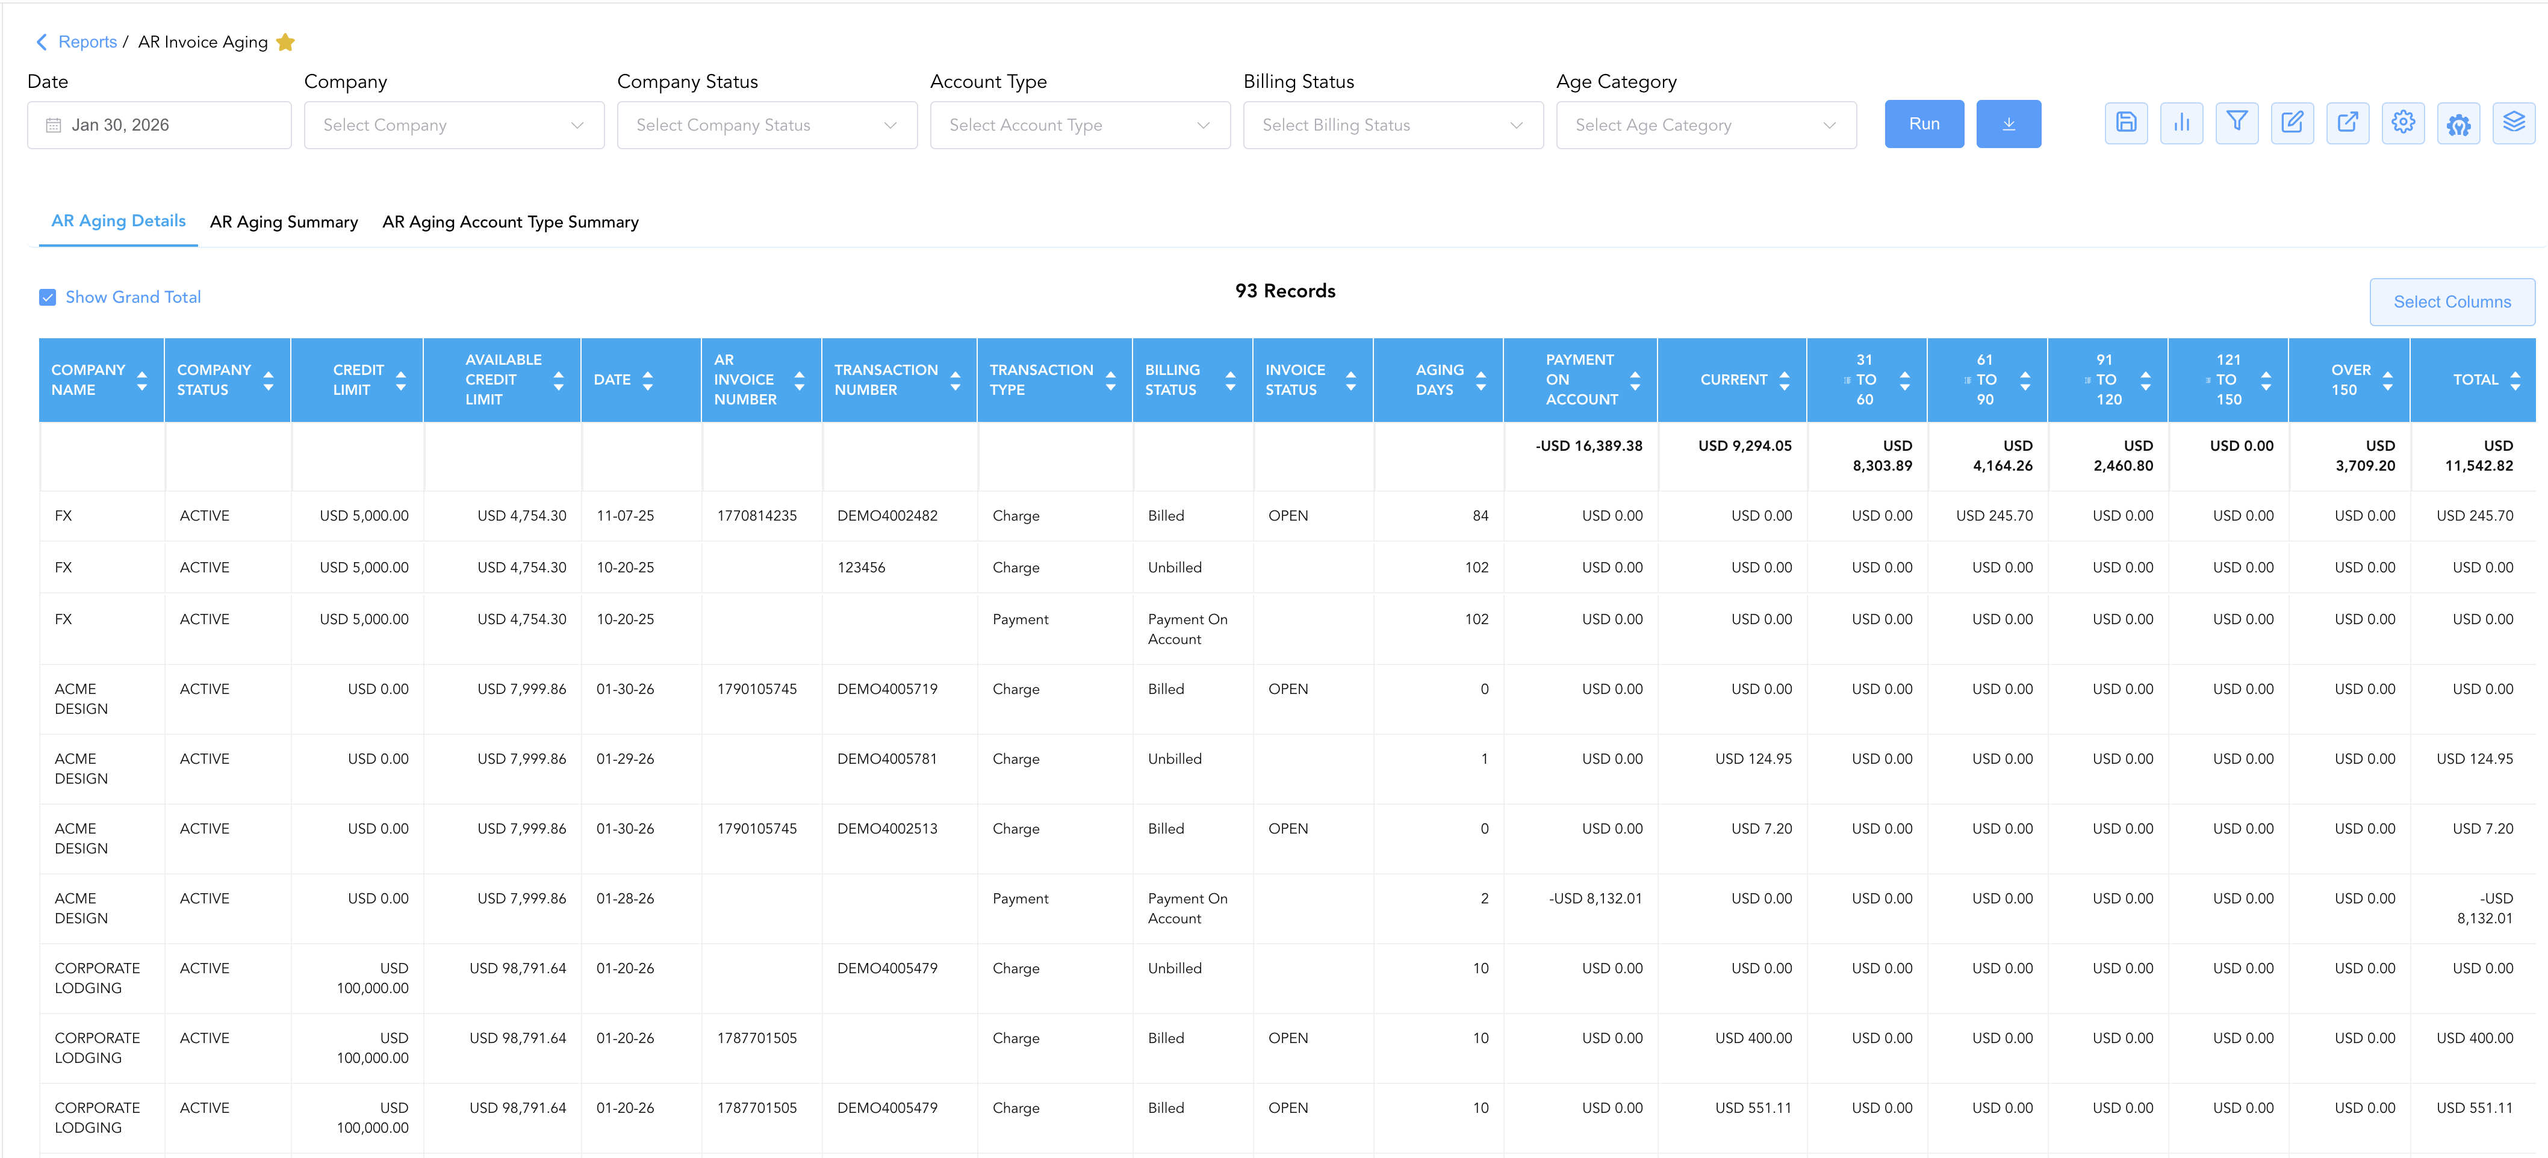Screen dimensions: 2548x1158
Task: Open the Select Company Status dropdown
Action: tap(766, 126)
